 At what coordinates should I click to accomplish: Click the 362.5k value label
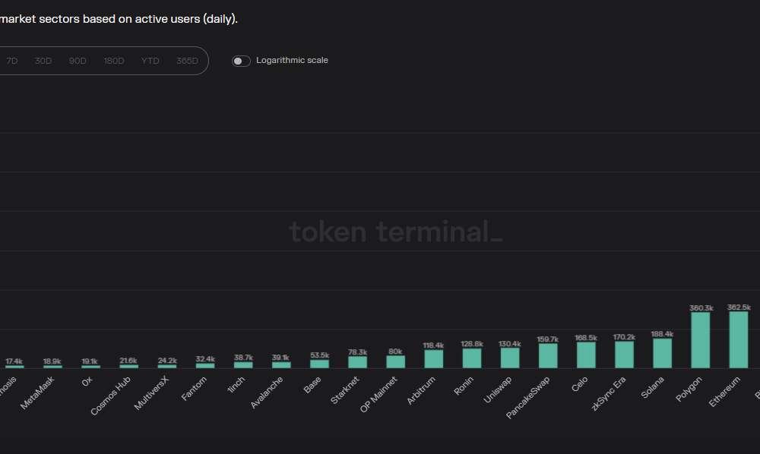[739, 307]
